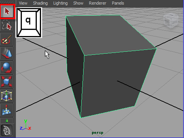
Task: Expand the Show menu
Action: [x=78, y=3]
